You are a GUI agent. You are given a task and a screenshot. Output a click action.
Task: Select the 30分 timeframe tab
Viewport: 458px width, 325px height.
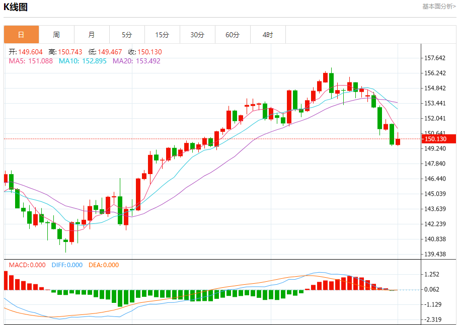tap(197, 35)
